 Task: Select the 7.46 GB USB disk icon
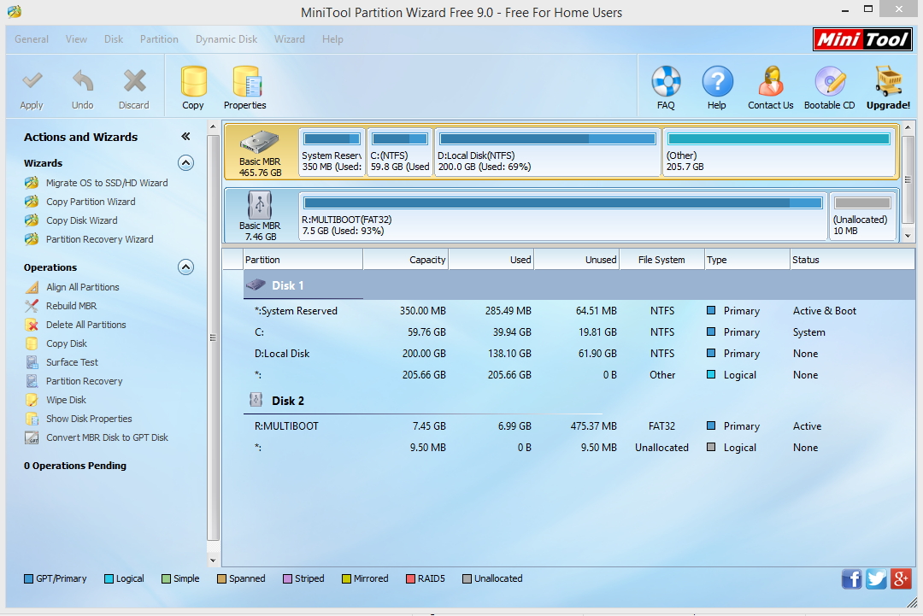(260, 205)
